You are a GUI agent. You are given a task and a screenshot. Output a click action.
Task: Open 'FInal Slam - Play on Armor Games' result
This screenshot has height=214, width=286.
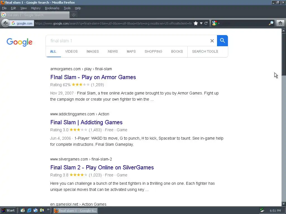(93, 77)
